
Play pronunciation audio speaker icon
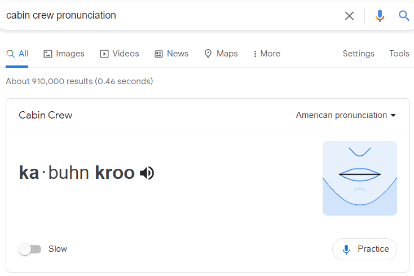[x=147, y=173]
